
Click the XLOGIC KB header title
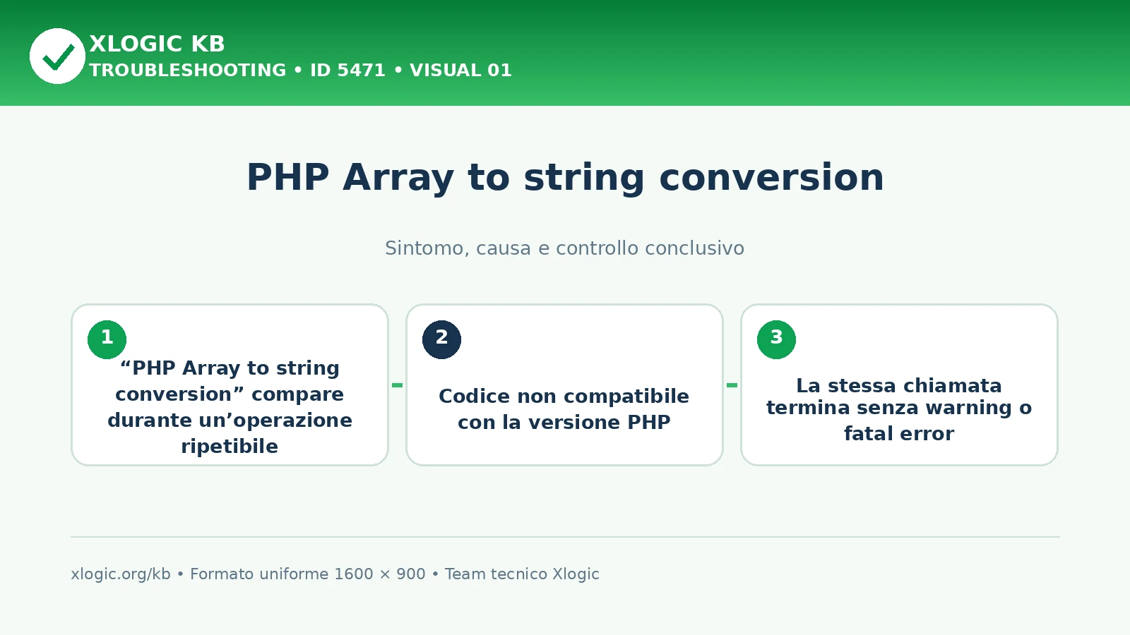pyautogui.click(x=157, y=44)
